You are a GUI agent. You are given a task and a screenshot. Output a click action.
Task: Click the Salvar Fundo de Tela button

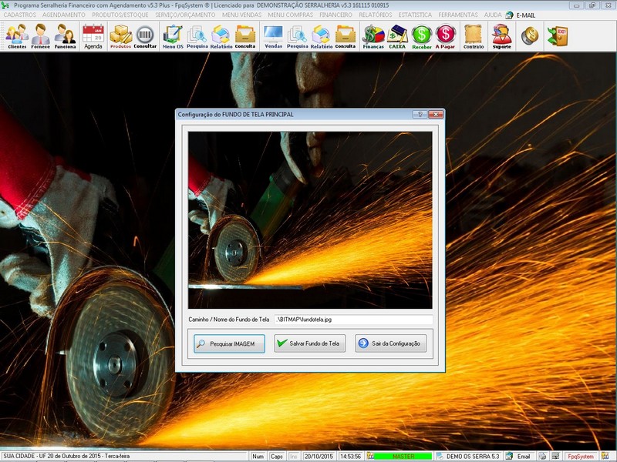tap(310, 343)
